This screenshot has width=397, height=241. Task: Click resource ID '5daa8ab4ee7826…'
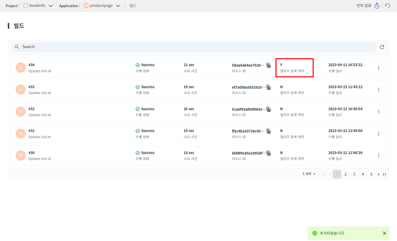248,65
